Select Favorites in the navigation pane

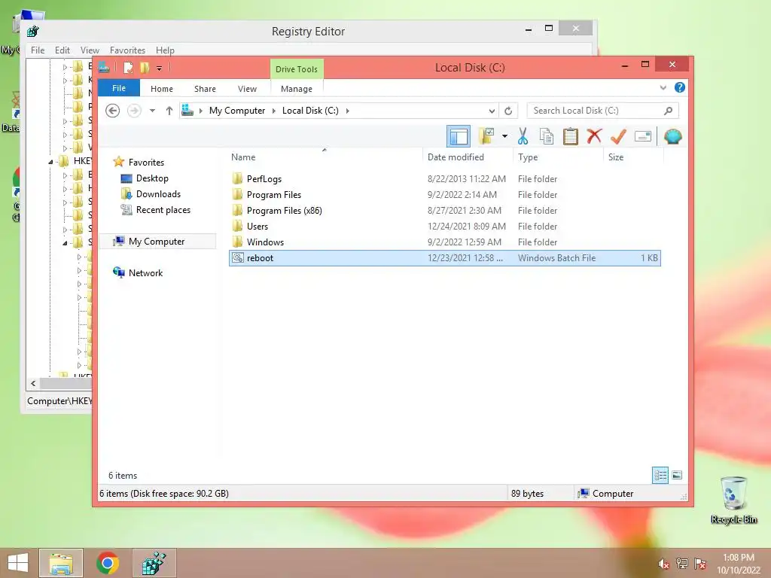coord(146,163)
